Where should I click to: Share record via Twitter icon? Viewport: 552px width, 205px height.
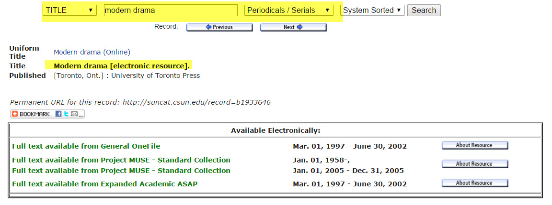(x=66, y=114)
